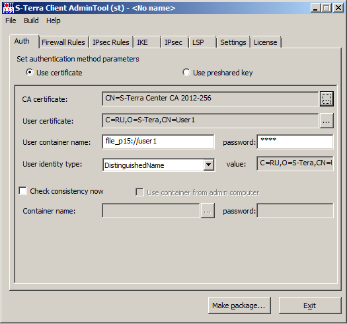
Task: Show the License tab
Action: coord(265,42)
